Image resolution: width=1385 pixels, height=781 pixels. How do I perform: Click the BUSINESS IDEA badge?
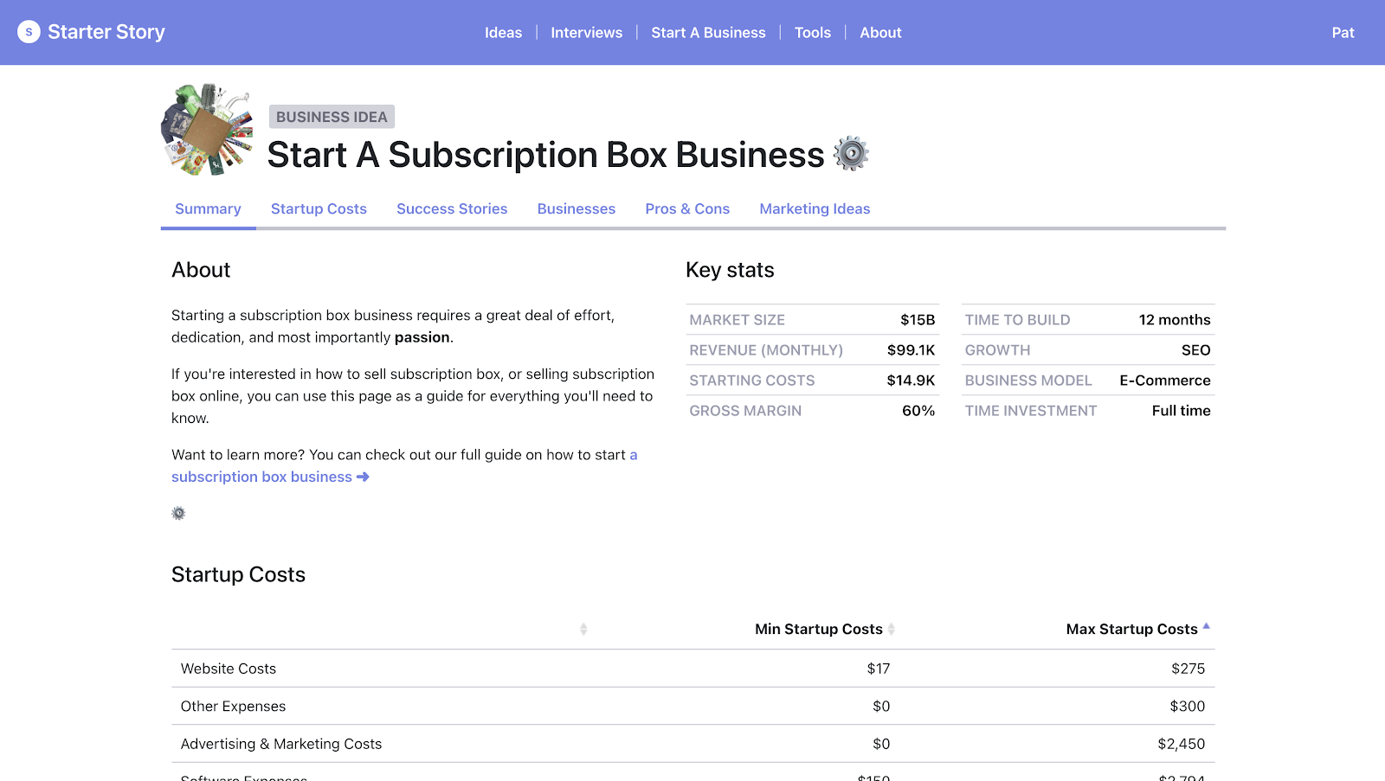click(332, 117)
